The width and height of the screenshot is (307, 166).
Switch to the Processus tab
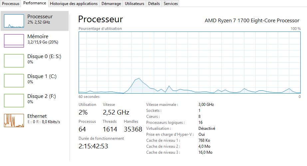pos(11,4)
